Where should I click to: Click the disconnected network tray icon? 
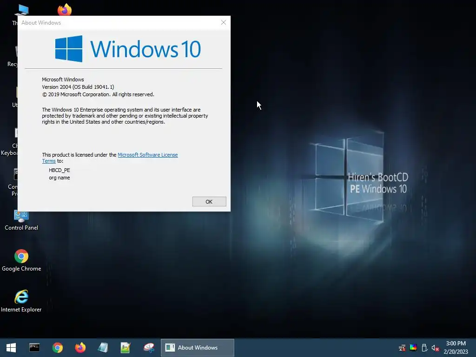402,348
